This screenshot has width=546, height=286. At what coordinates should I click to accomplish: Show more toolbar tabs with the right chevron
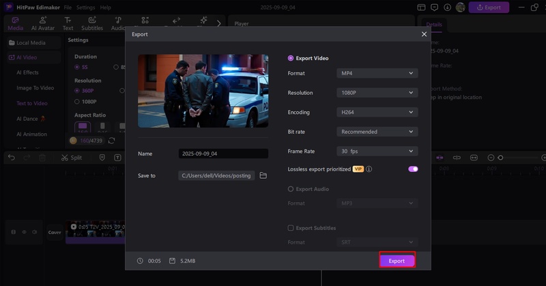(218, 24)
